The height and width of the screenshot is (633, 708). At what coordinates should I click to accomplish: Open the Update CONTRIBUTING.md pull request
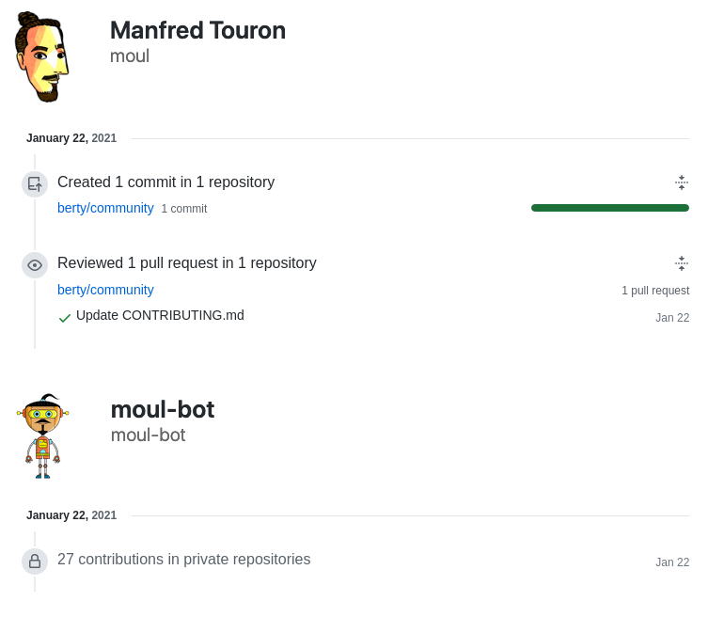coord(160,315)
